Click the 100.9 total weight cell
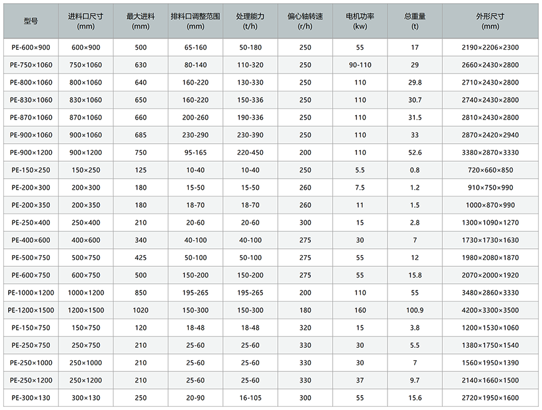Viewport: 542px width, 410px height. (415, 310)
